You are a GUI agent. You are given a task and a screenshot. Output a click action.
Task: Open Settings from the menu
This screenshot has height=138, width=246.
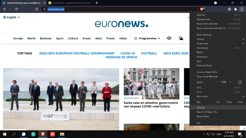tap(218, 107)
